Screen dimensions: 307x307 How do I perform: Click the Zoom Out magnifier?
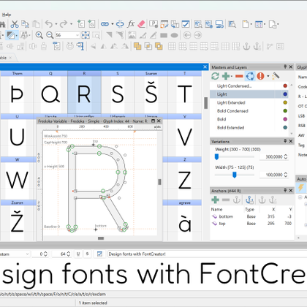click(x=50, y=35)
